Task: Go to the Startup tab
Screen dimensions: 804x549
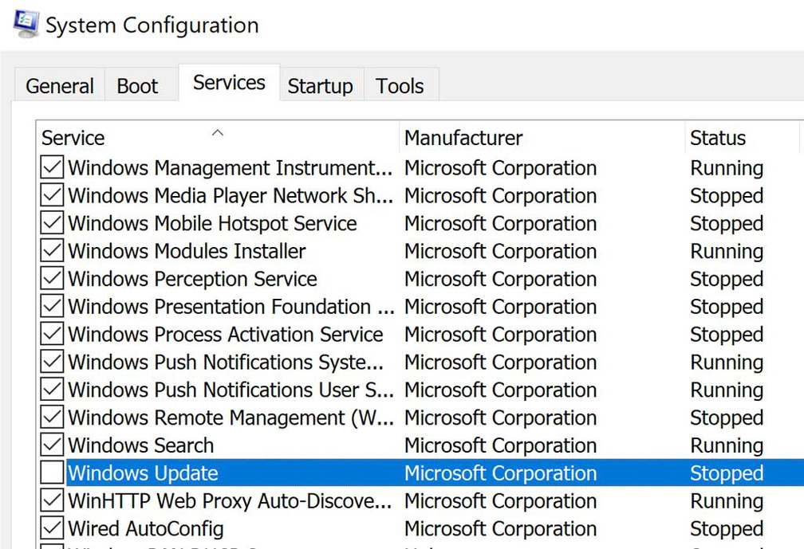Action: [x=321, y=85]
